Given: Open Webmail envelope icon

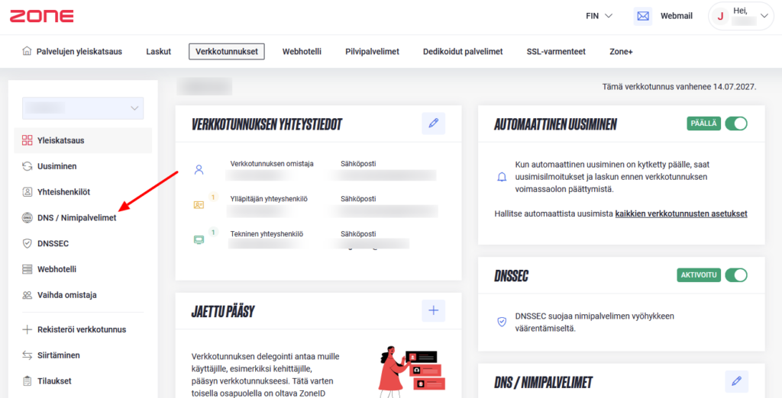Looking at the screenshot, I should [643, 16].
